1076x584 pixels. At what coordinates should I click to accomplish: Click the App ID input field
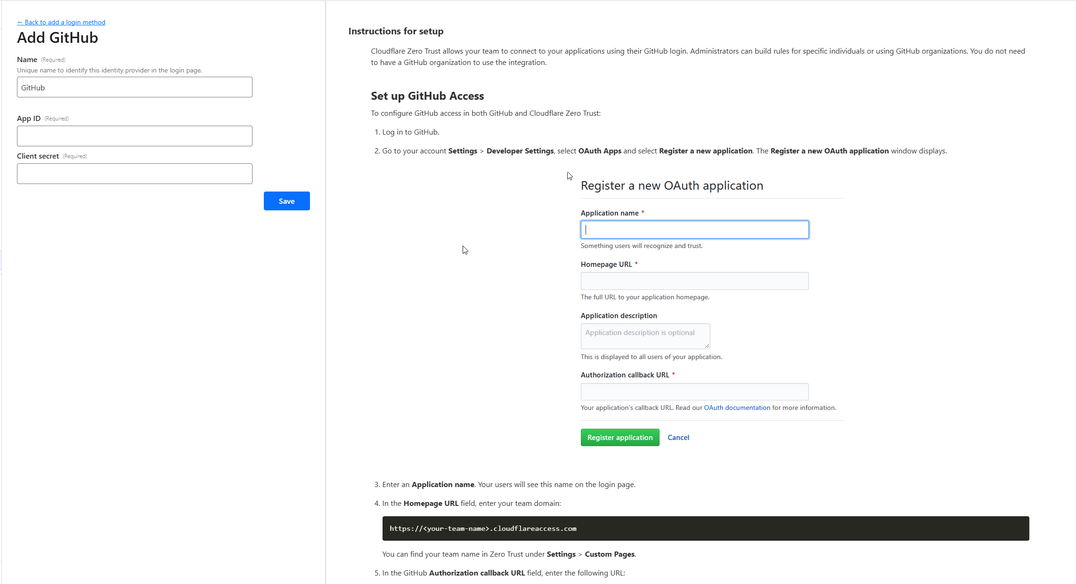(x=134, y=136)
